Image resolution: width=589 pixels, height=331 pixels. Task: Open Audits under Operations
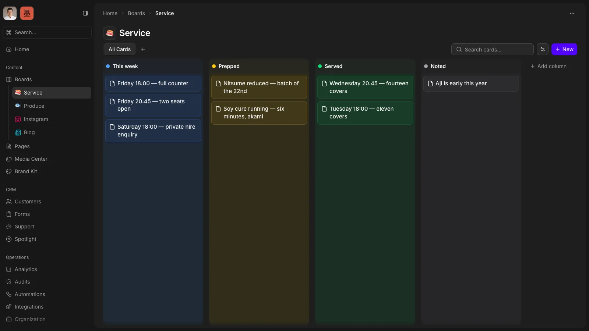tap(47, 282)
